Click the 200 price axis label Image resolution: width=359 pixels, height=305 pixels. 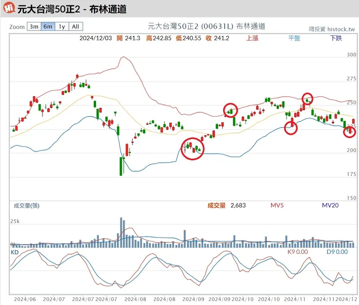(351, 150)
